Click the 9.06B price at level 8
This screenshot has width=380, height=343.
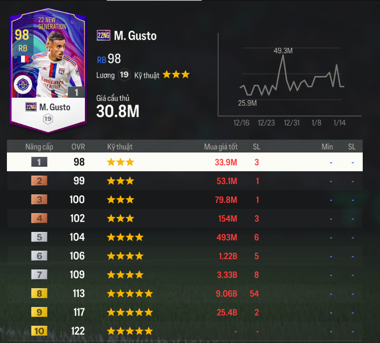coord(227,294)
